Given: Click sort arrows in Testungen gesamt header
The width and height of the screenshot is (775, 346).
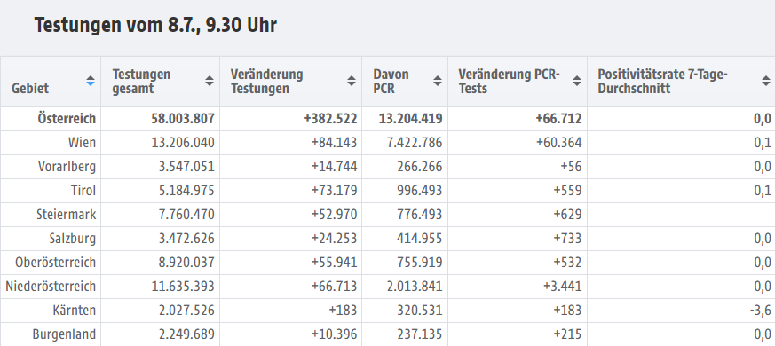Looking at the screenshot, I should tap(210, 81).
